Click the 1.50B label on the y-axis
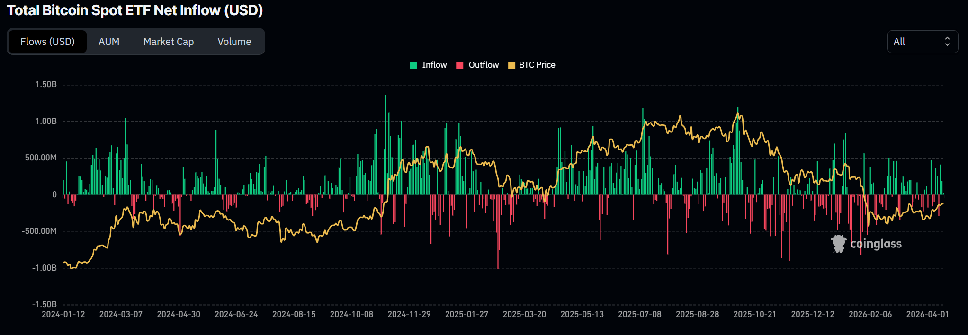Screen dimensions: 968x335 click(x=46, y=84)
